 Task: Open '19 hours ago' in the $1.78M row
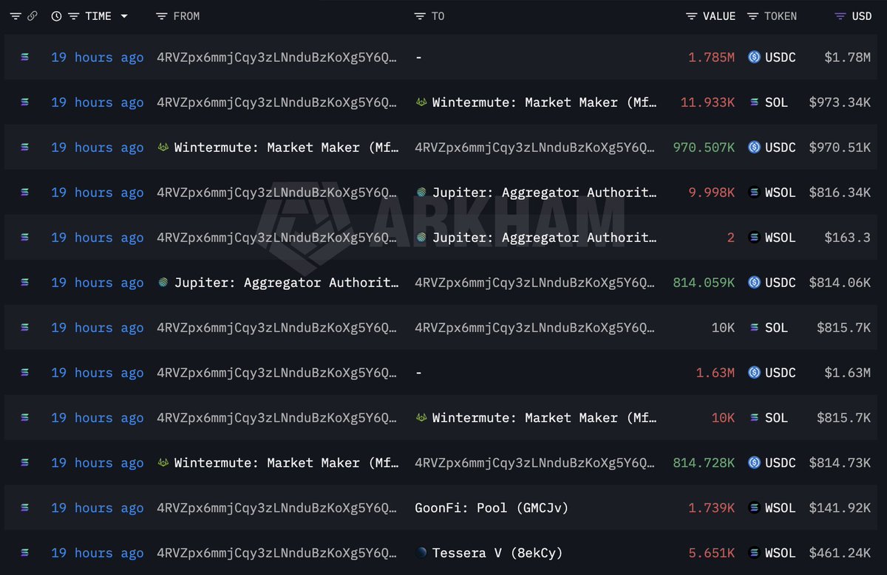pyautogui.click(x=98, y=57)
